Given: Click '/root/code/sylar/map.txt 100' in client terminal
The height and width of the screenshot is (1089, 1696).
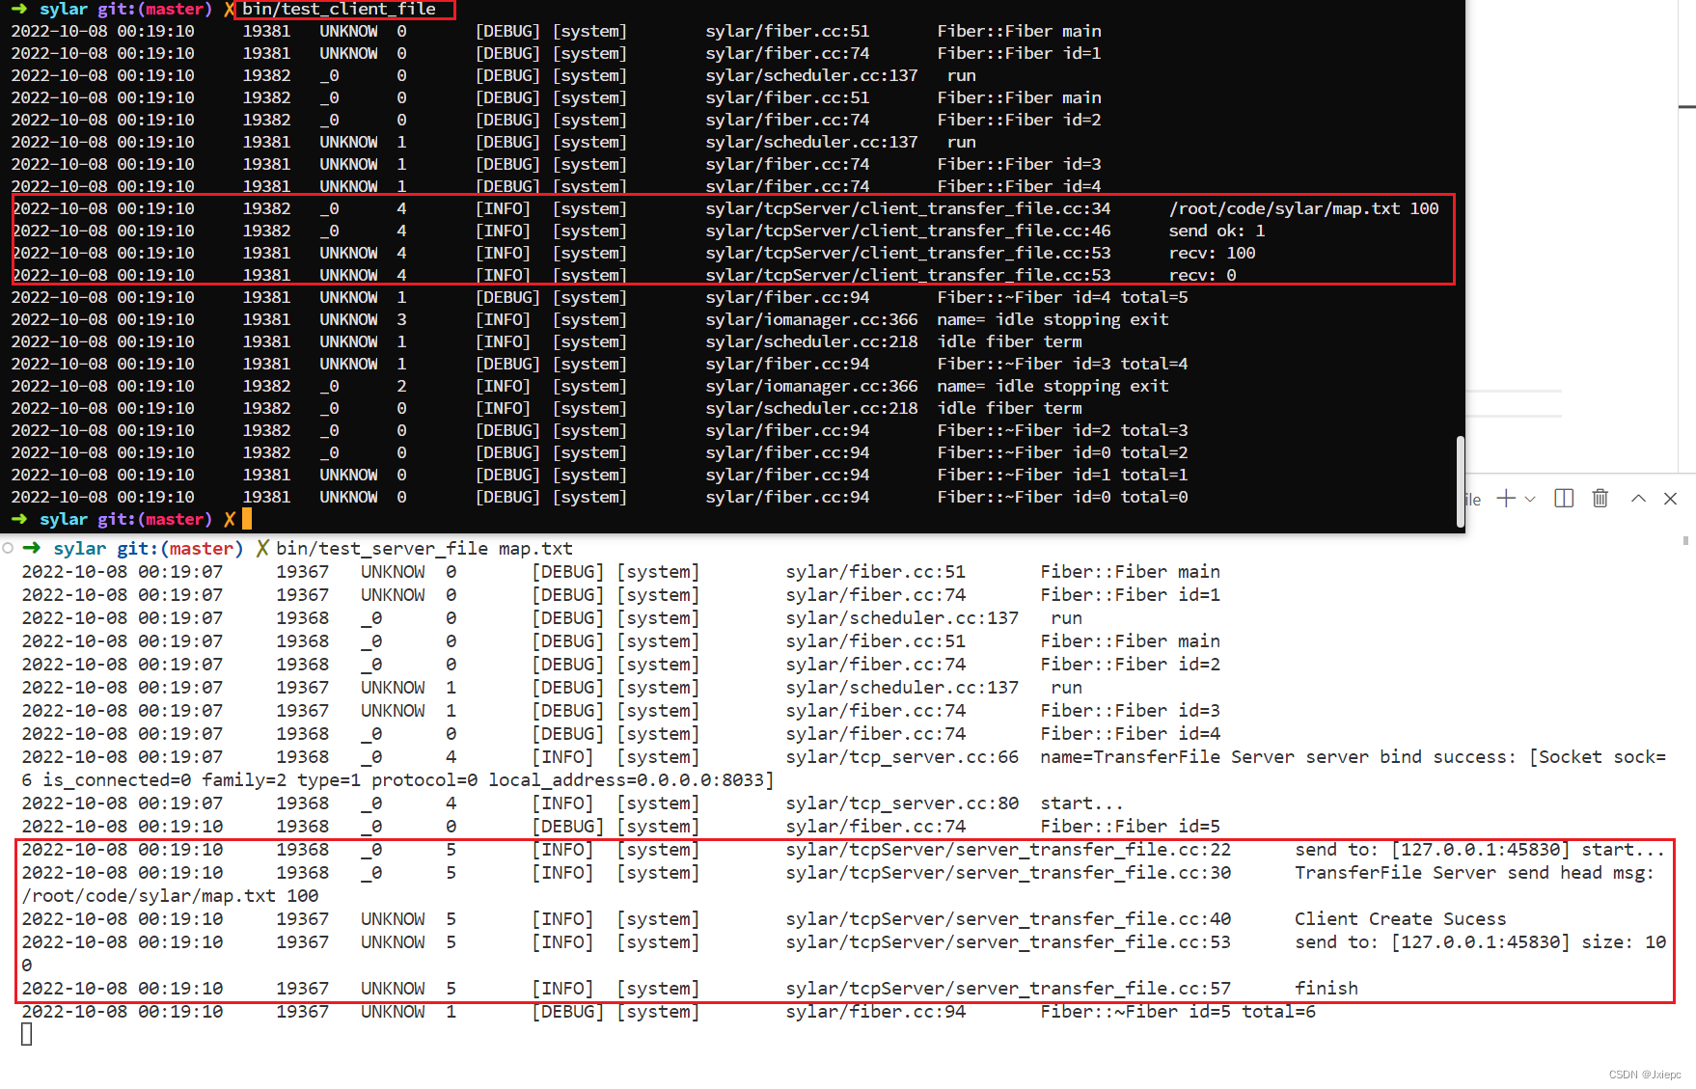Looking at the screenshot, I should (1303, 208).
